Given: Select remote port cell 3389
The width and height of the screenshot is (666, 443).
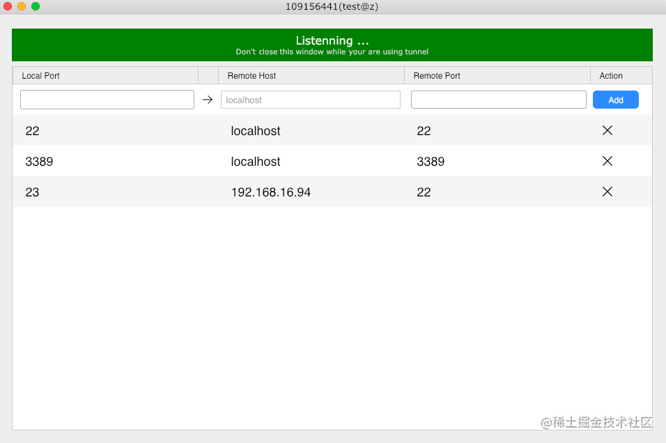Looking at the screenshot, I should point(431,162).
